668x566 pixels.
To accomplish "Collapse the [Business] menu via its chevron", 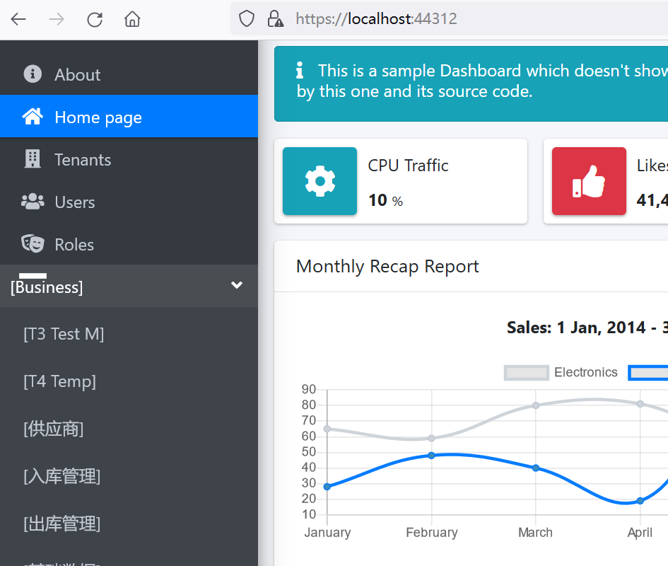I will coord(237,285).
